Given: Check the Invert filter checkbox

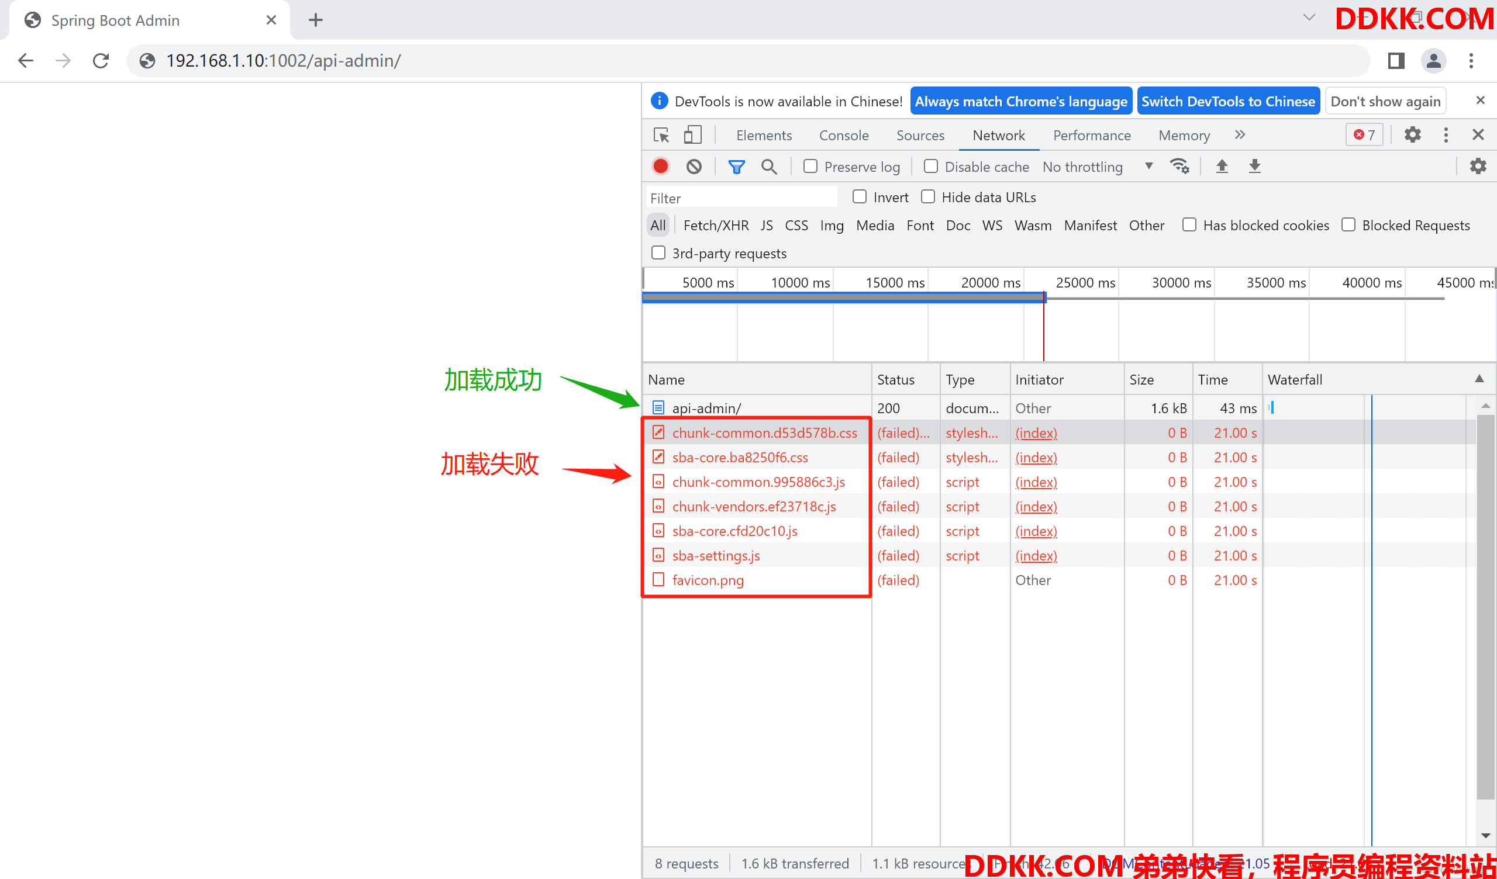Looking at the screenshot, I should [x=859, y=196].
